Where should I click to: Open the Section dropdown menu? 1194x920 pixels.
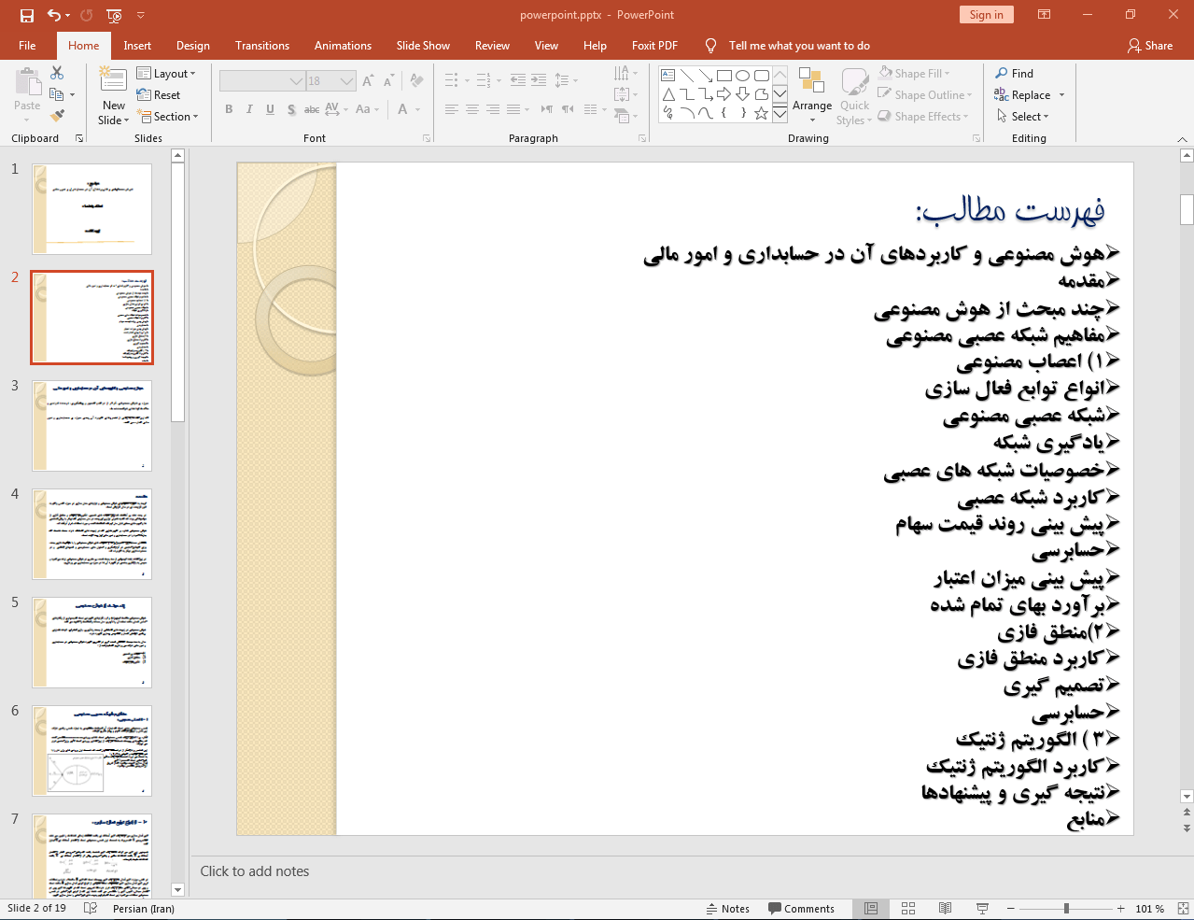pyautogui.click(x=168, y=117)
